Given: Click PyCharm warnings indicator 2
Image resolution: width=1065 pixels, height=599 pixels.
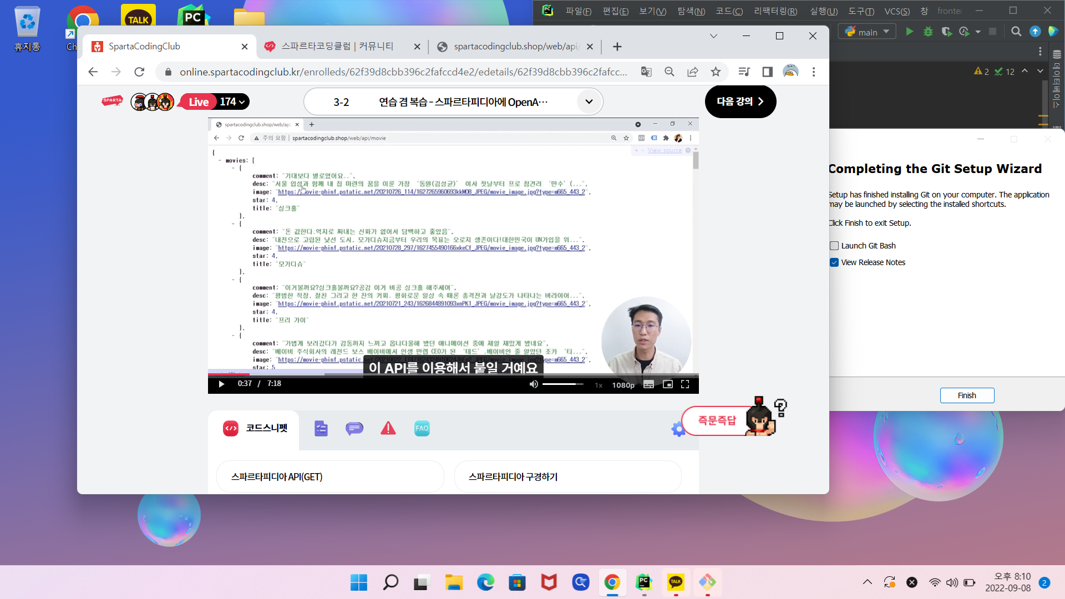Looking at the screenshot, I should pos(981,72).
